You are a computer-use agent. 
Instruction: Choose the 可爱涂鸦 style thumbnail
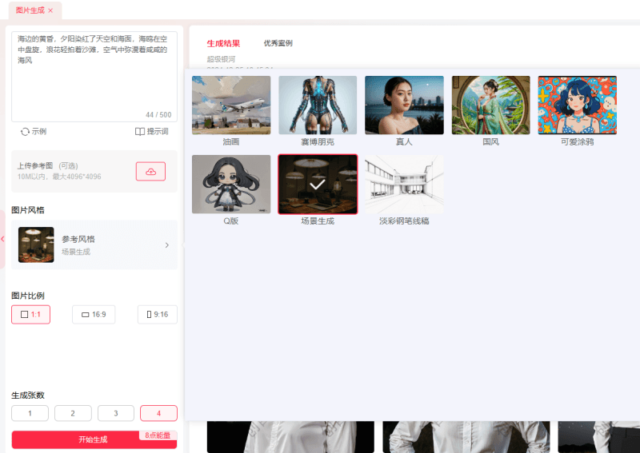point(577,105)
